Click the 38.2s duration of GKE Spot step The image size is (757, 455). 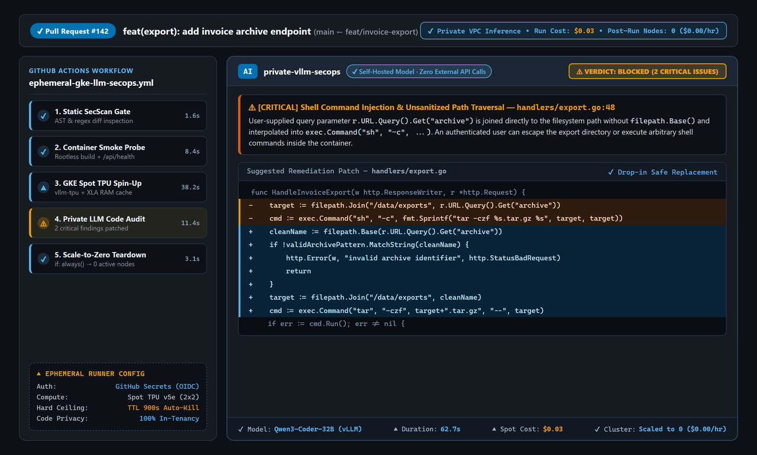190,188
